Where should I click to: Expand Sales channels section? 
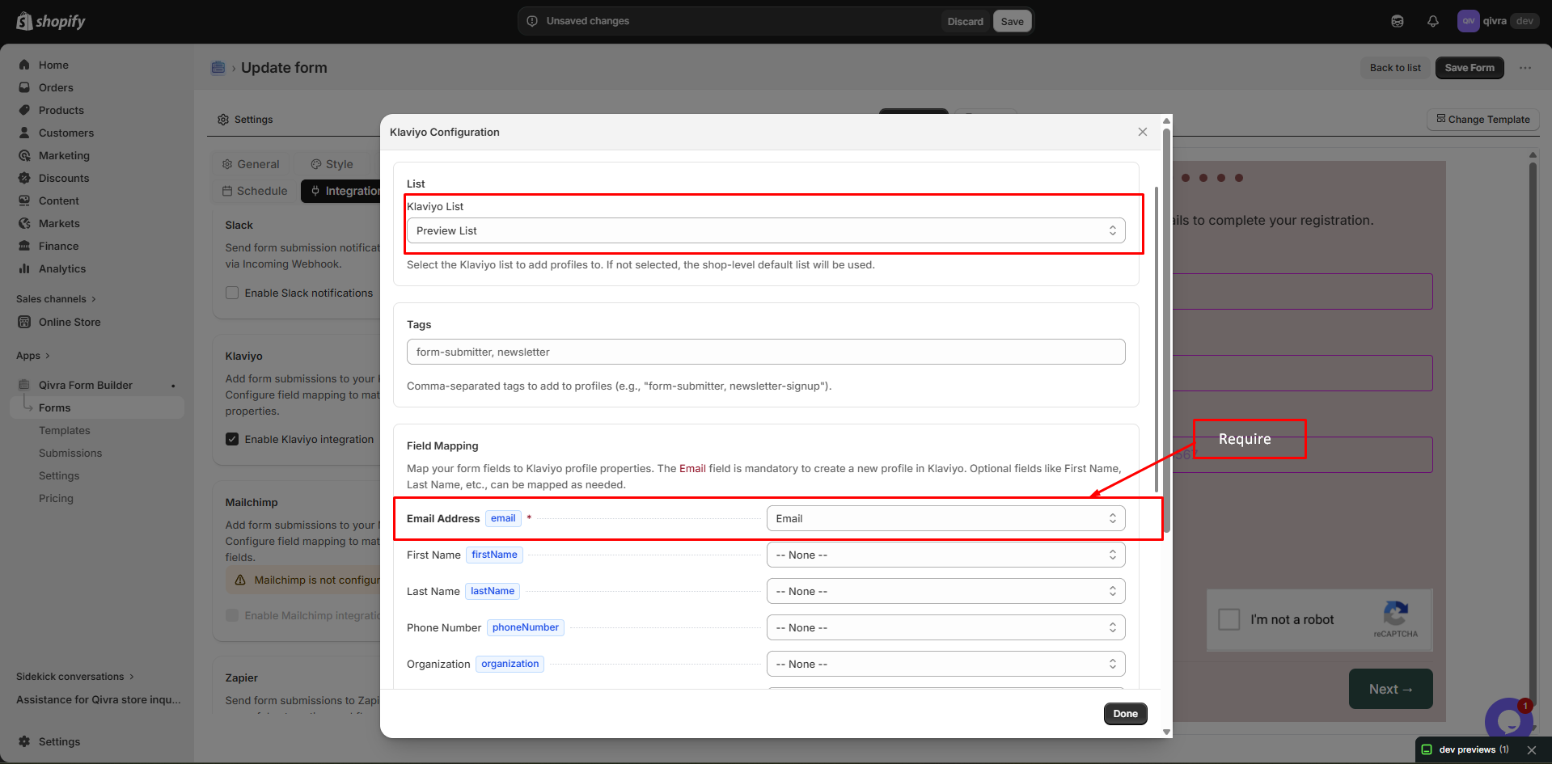[x=56, y=299]
